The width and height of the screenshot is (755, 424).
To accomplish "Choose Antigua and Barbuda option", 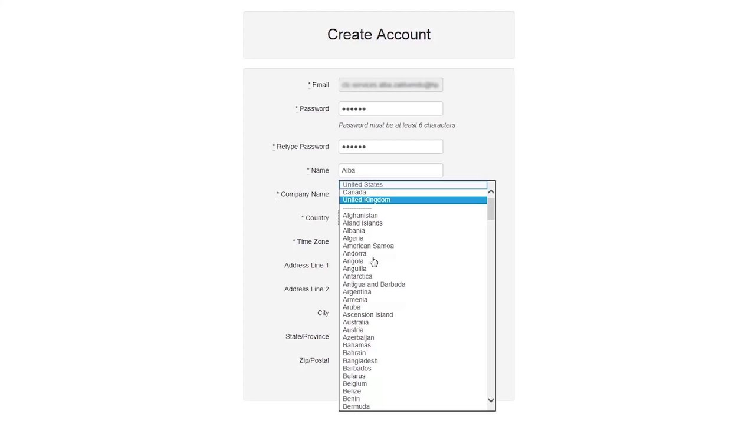I will pyautogui.click(x=374, y=284).
